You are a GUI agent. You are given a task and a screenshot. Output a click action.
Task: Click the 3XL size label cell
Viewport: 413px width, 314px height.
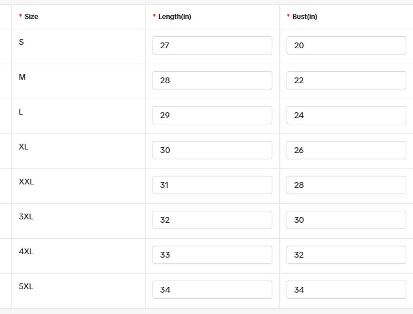click(26, 217)
